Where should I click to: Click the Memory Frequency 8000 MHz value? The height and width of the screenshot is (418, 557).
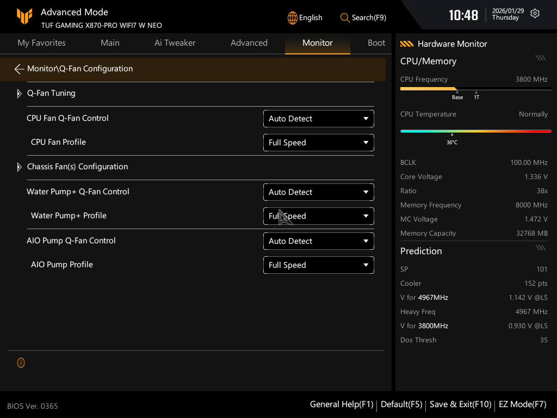click(531, 205)
